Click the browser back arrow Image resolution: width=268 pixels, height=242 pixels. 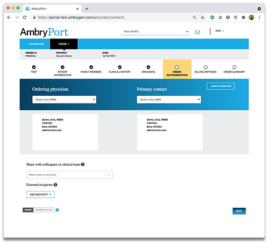pyautogui.click(x=9, y=18)
